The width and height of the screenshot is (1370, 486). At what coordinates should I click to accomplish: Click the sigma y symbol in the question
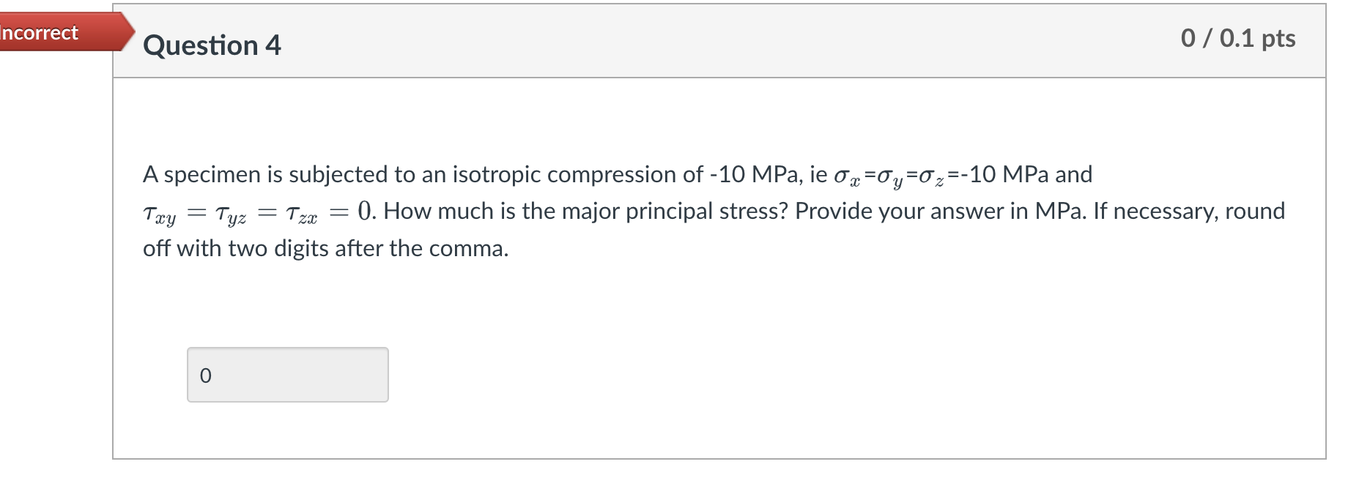(890, 175)
